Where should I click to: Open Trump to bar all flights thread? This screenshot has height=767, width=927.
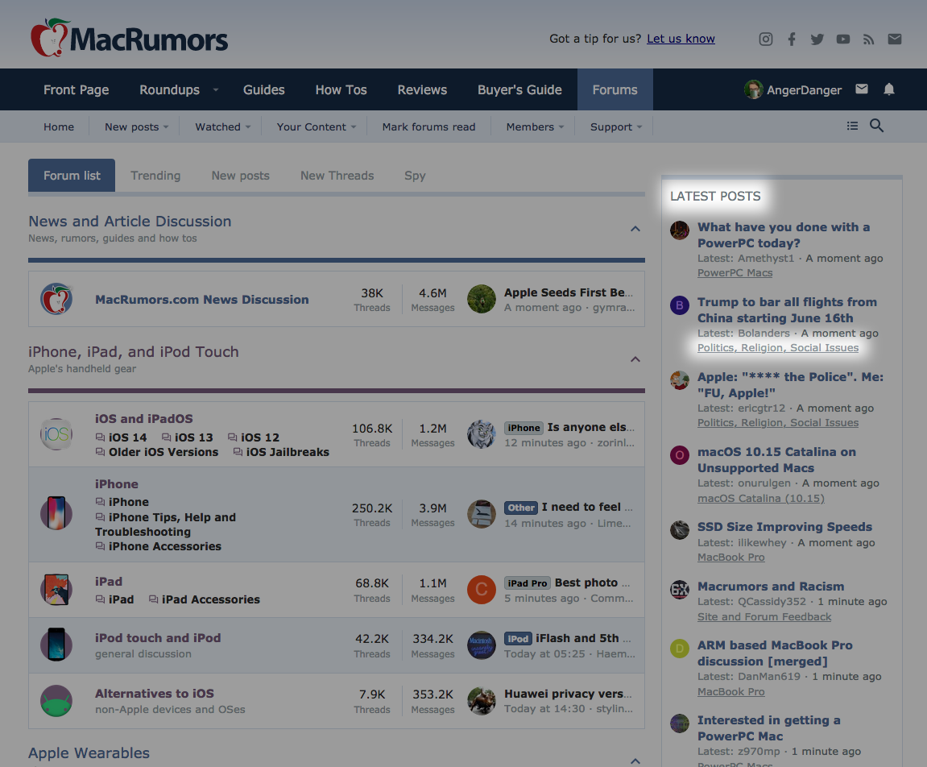(x=787, y=310)
